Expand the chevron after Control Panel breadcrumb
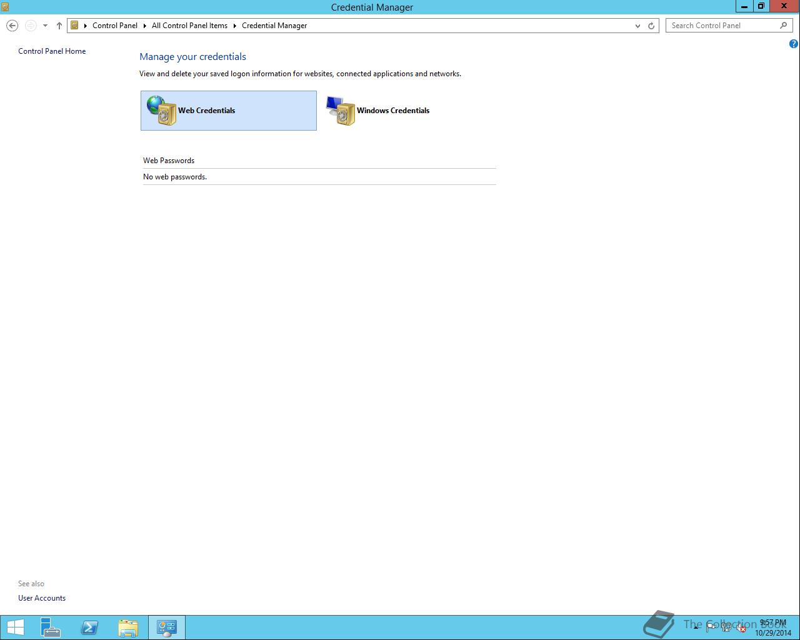Image resolution: width=800 pixels, height=640 pixels. click(145, 26)
